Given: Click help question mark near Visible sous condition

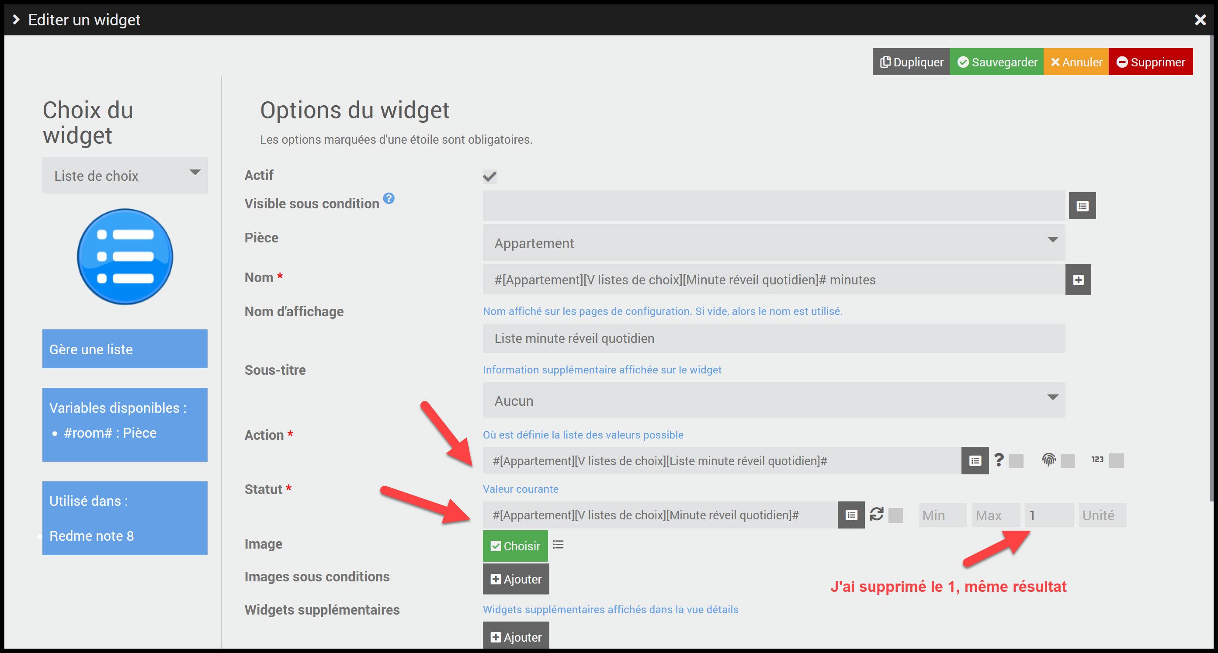Looking at the screenshot, I should [x=389, y=198].
